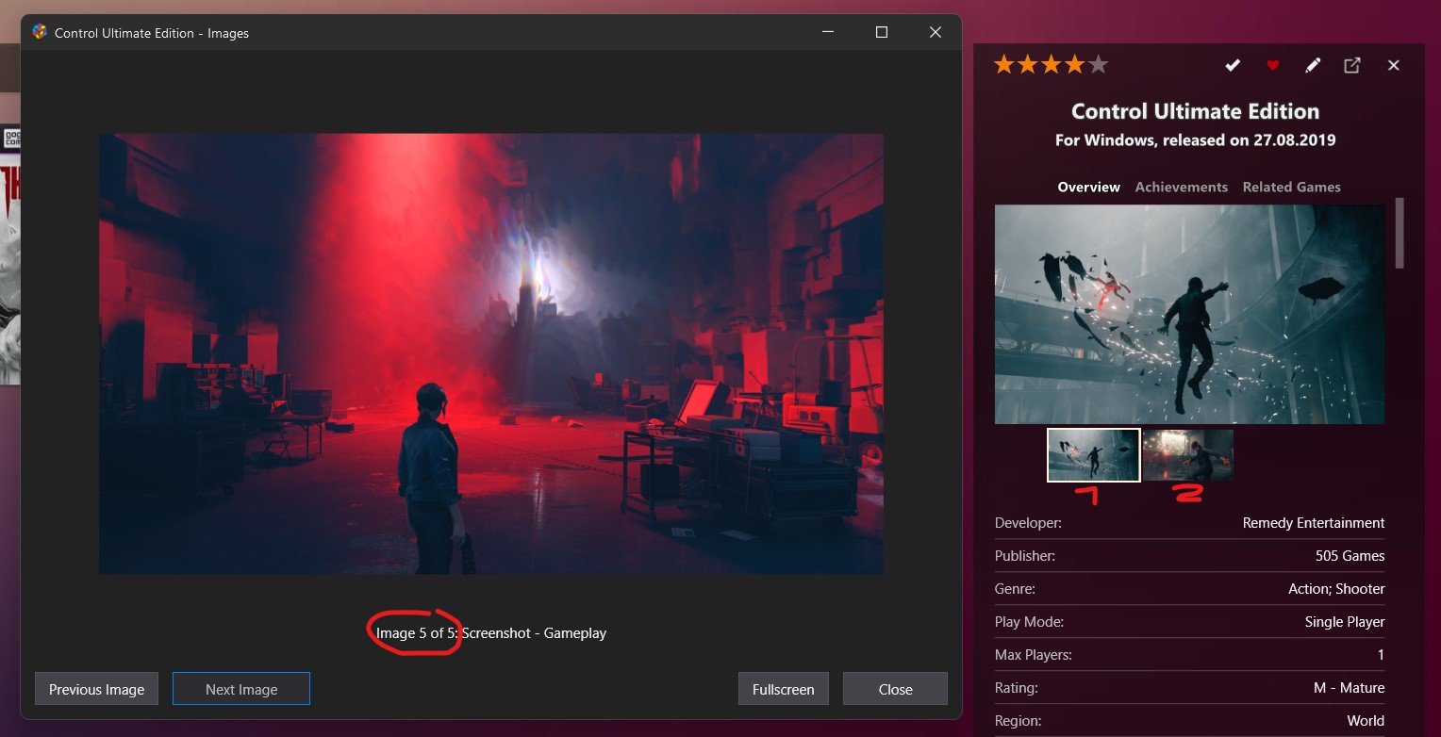Open the Related Games tab
Image resolution: width=1441 pixels, height=737 pixels.
coord(1291,187)
